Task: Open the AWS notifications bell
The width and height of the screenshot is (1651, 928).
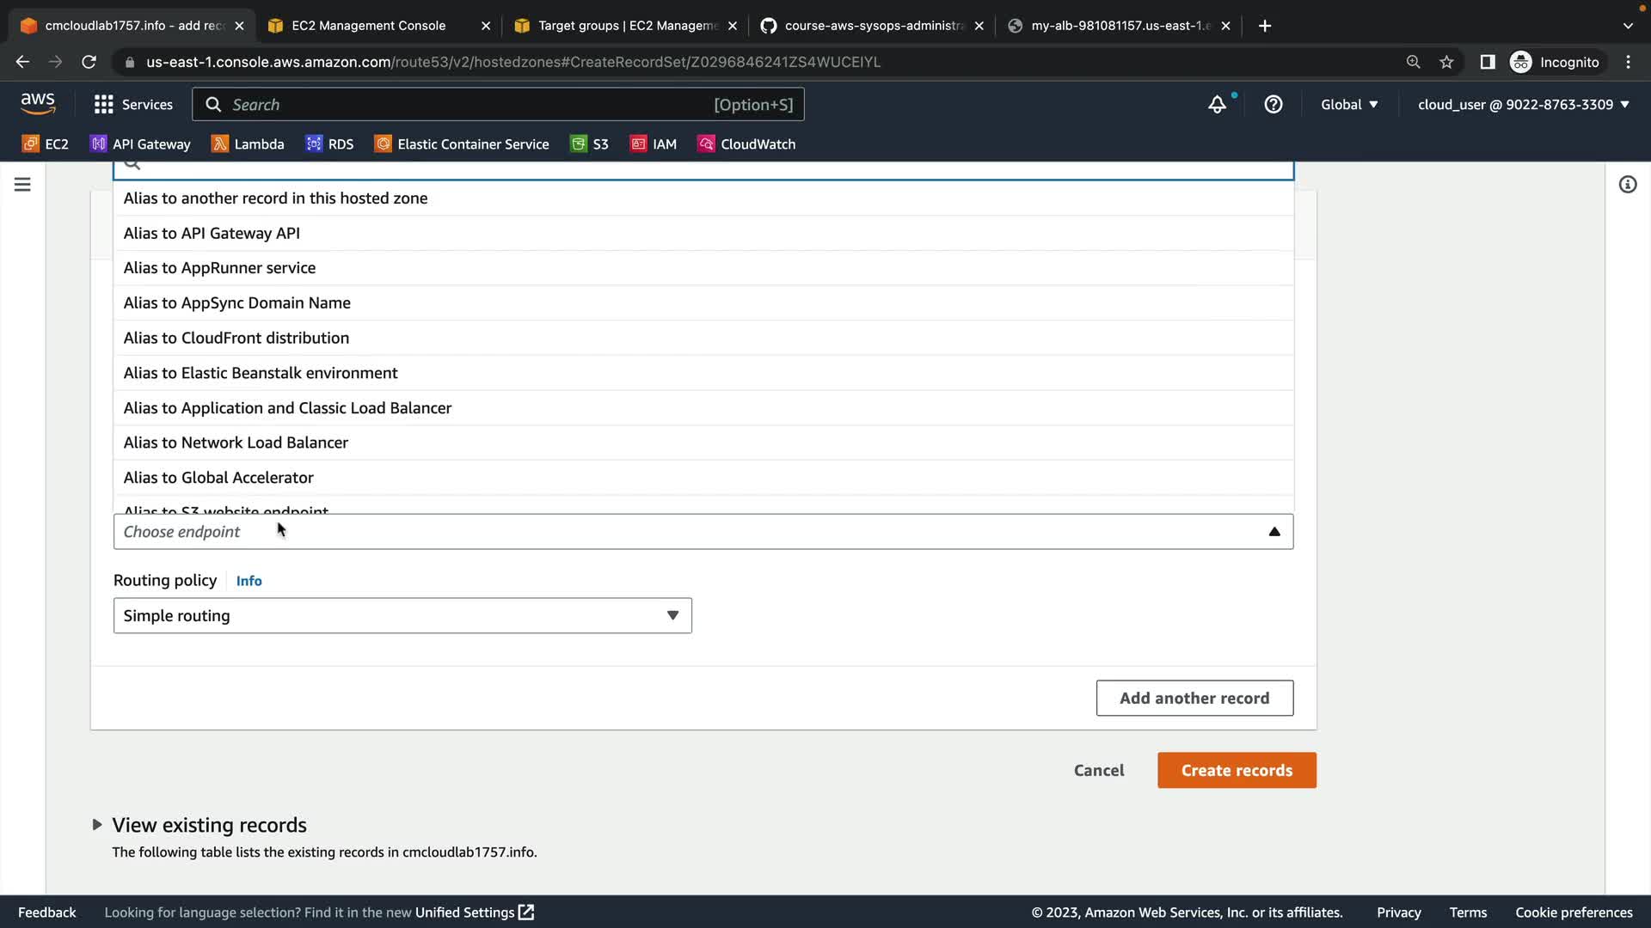Action: click(x=1217, y=105)
